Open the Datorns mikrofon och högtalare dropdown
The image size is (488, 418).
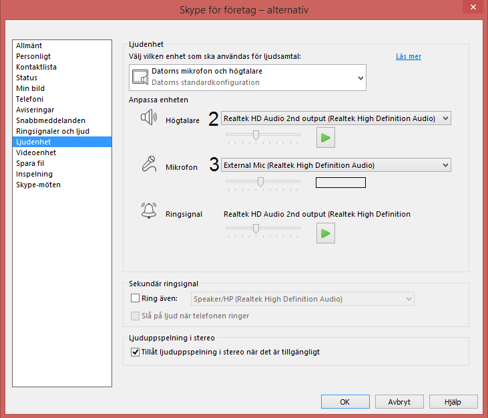(248, 78)
